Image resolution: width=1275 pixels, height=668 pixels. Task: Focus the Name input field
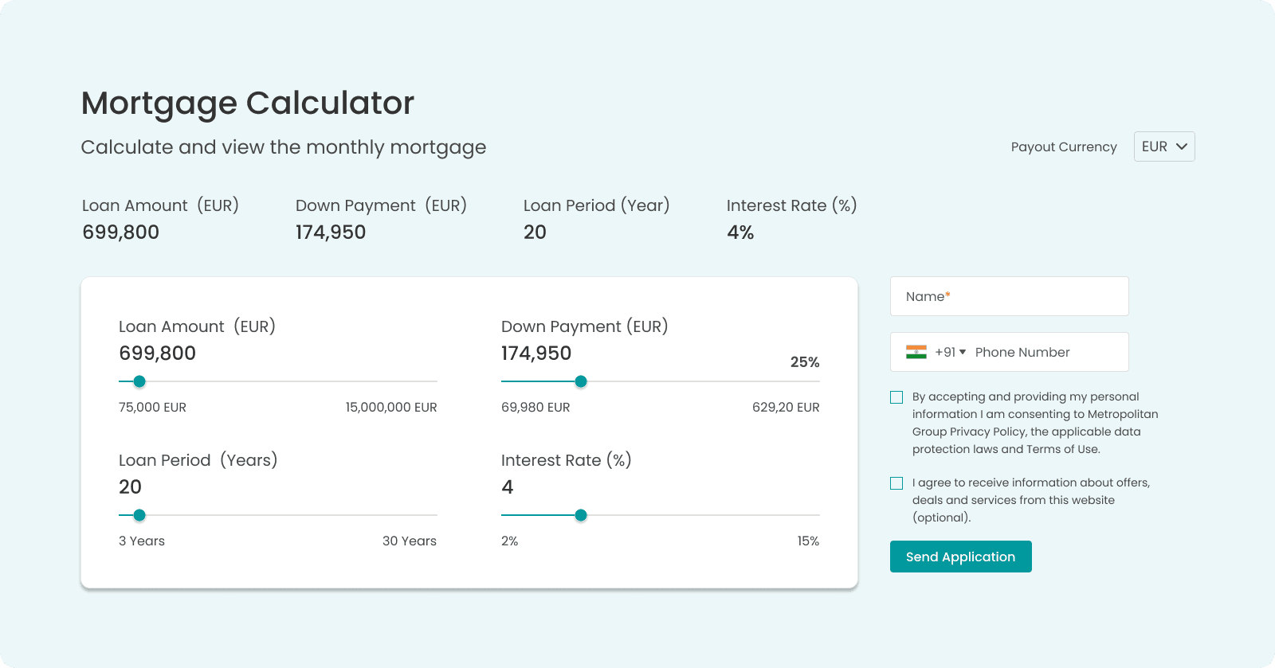click(x=1009, y=296)
